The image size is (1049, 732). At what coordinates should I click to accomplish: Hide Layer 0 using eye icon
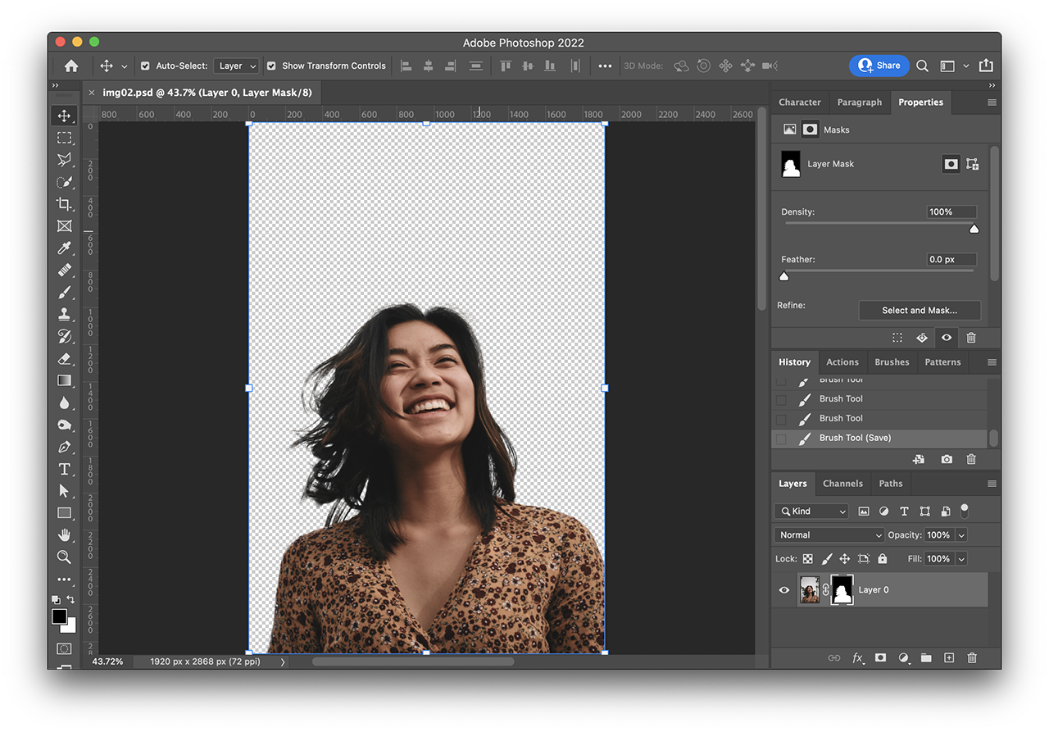click(x=784, y=590)
